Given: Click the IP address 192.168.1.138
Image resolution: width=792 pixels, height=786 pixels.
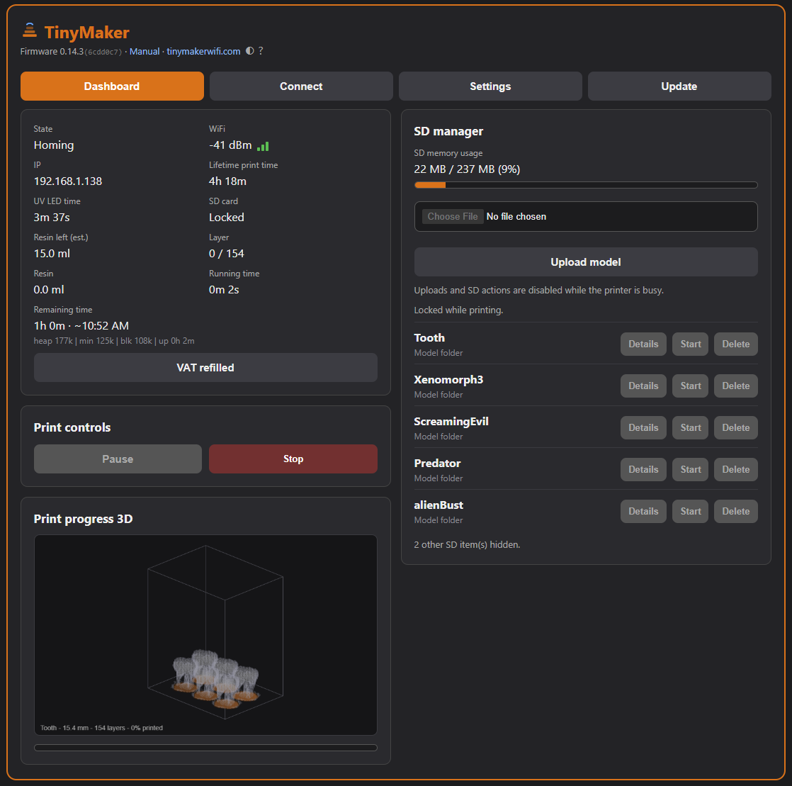Looking at the screenshot, I should pos(68,181).
